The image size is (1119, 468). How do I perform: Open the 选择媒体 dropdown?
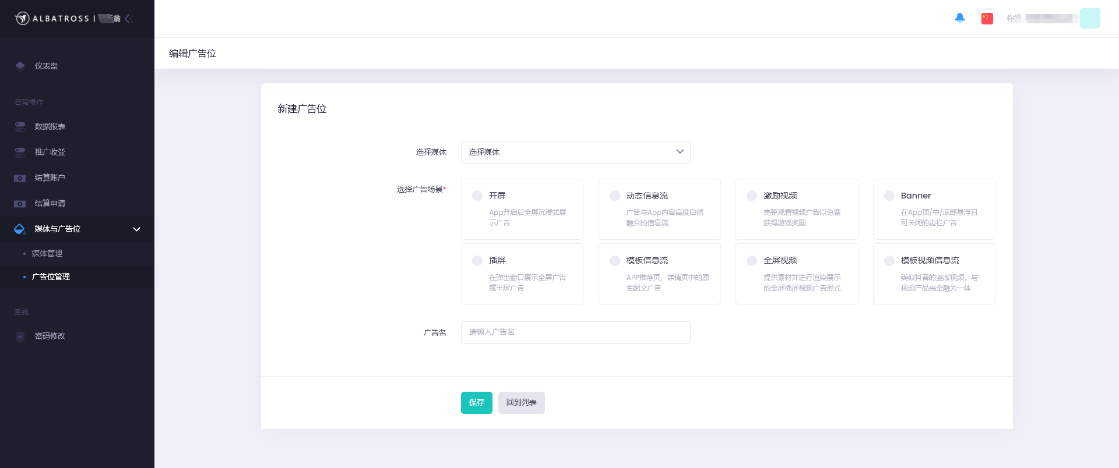pyautogui.click(x=575, y=152)
